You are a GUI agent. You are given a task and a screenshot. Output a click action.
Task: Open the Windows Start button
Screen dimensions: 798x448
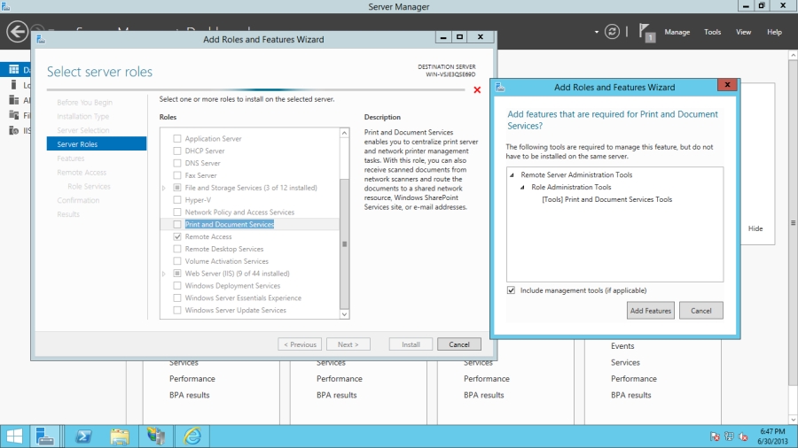[14, 436]
